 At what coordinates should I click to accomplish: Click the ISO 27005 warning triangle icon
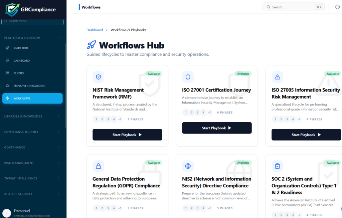[x=277, y=77]
